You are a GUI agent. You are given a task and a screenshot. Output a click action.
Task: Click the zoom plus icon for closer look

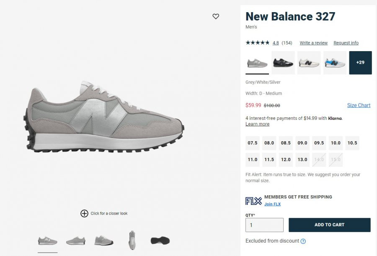[84, 213]
